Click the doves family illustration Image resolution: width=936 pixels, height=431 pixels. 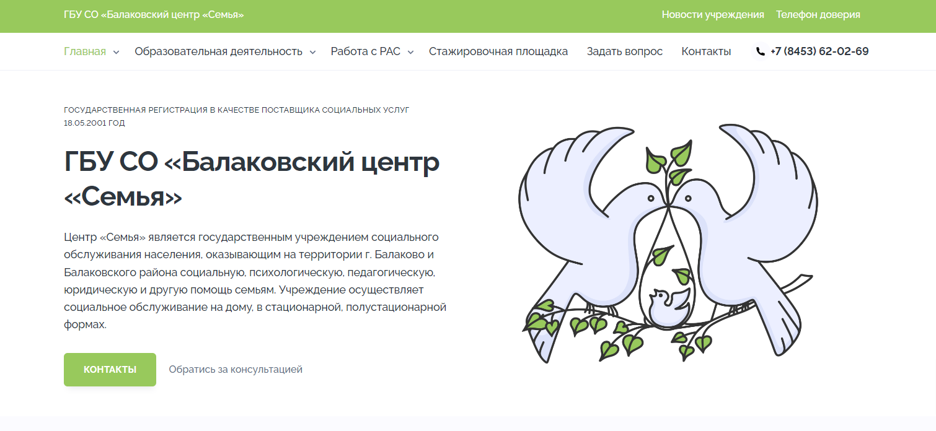point(668,243)
